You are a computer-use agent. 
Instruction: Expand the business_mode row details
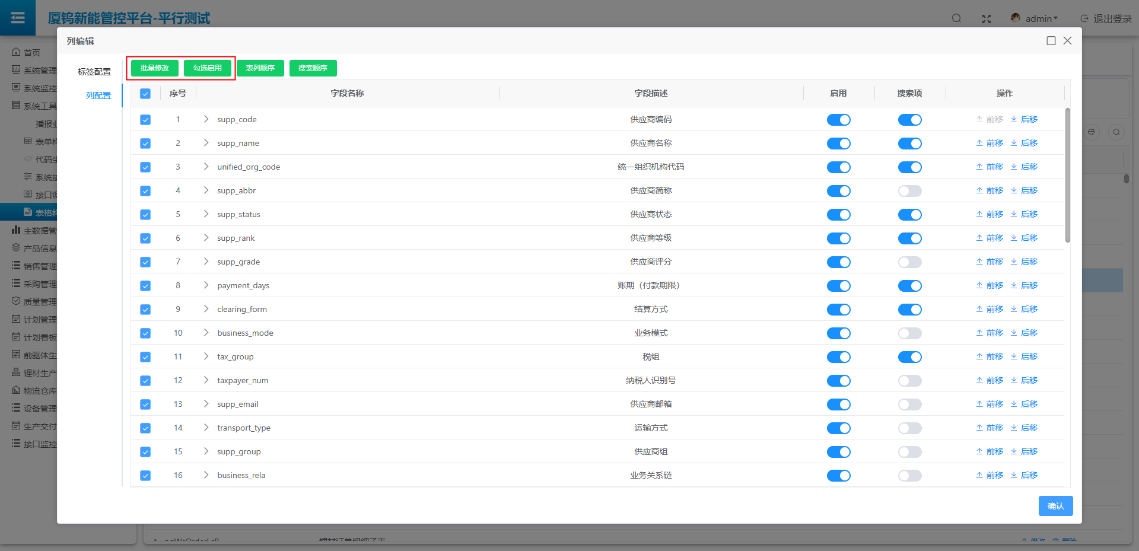click(x=206, y=333)
